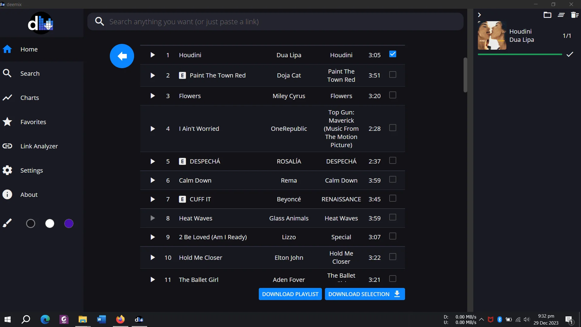
Task: Click the completed checkmark on Houdini download
Action: coord(570,54)
